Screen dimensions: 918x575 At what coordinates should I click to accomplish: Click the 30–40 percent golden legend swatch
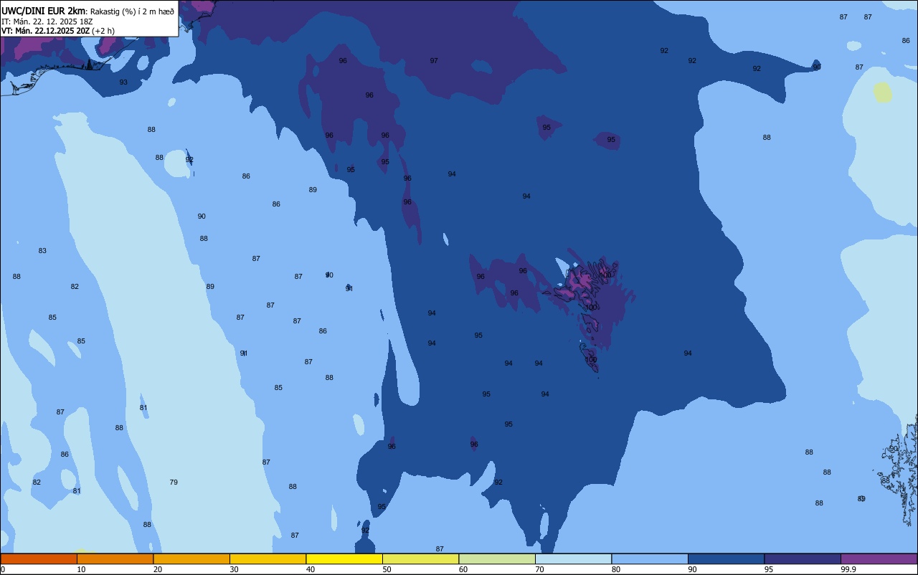[x=268, y=559]
